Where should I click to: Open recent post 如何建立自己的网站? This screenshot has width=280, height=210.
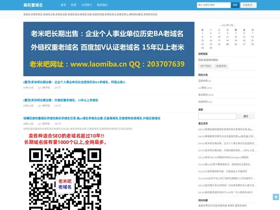(x=227, y=185)
